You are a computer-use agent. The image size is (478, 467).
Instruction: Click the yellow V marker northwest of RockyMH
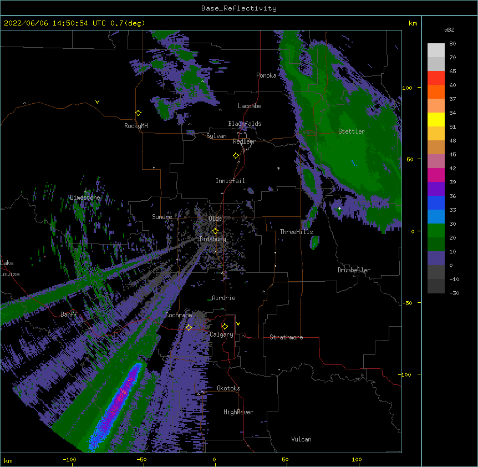pos(97,102)
